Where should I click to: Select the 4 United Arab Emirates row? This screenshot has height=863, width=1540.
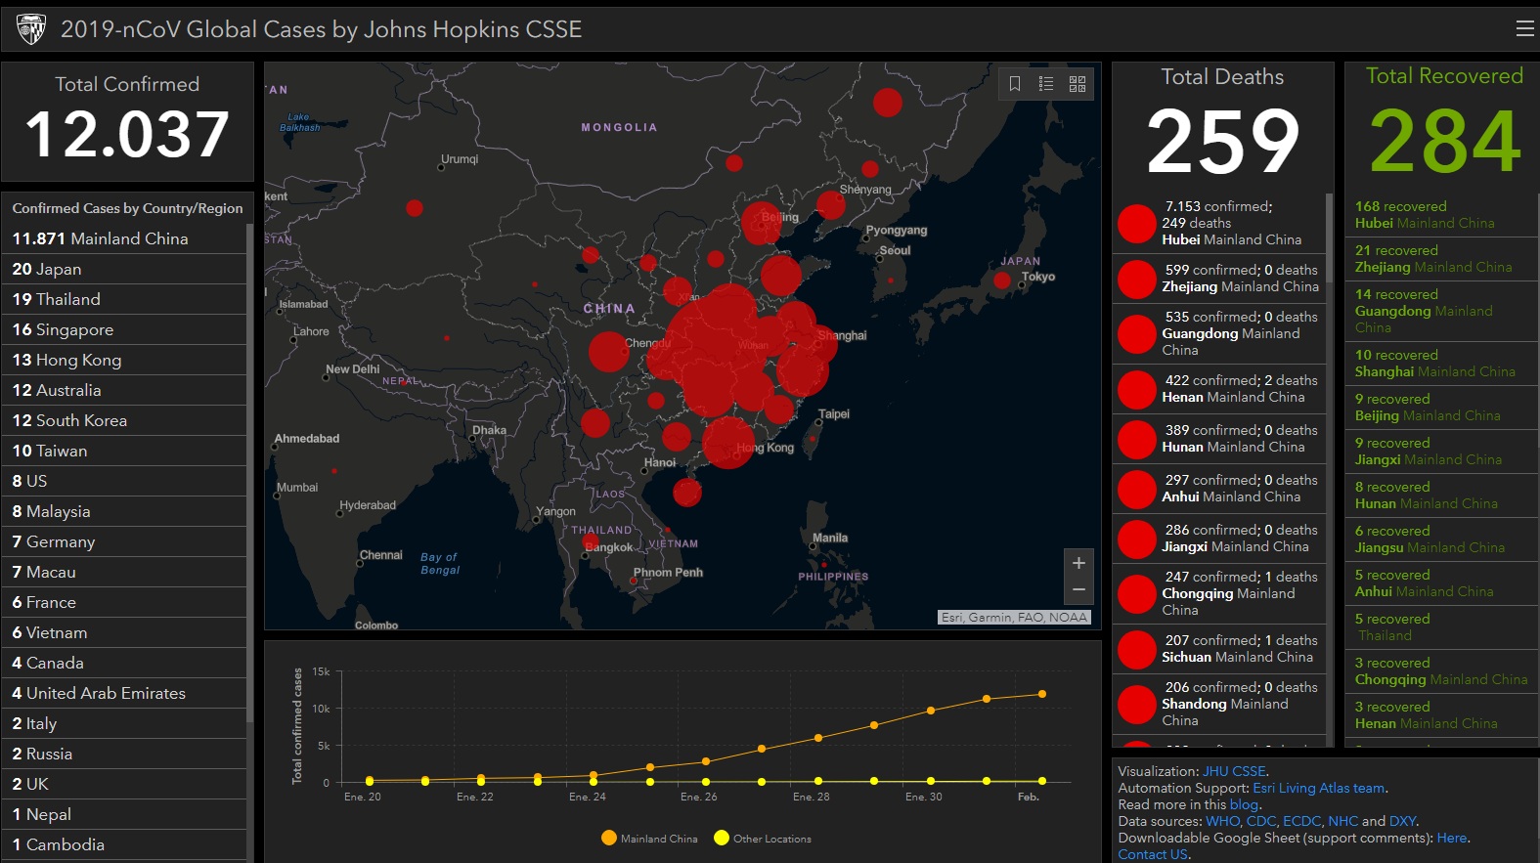point(124,693)
